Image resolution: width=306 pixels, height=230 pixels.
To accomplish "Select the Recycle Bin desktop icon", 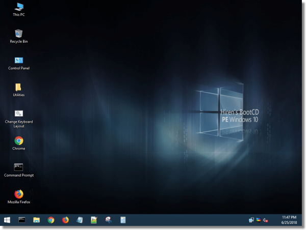I will (x=19, y=36).
